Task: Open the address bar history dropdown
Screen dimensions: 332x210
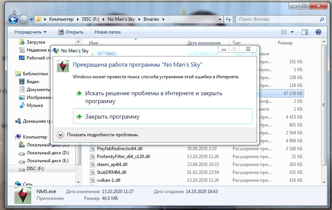Action: click(220, 20)
